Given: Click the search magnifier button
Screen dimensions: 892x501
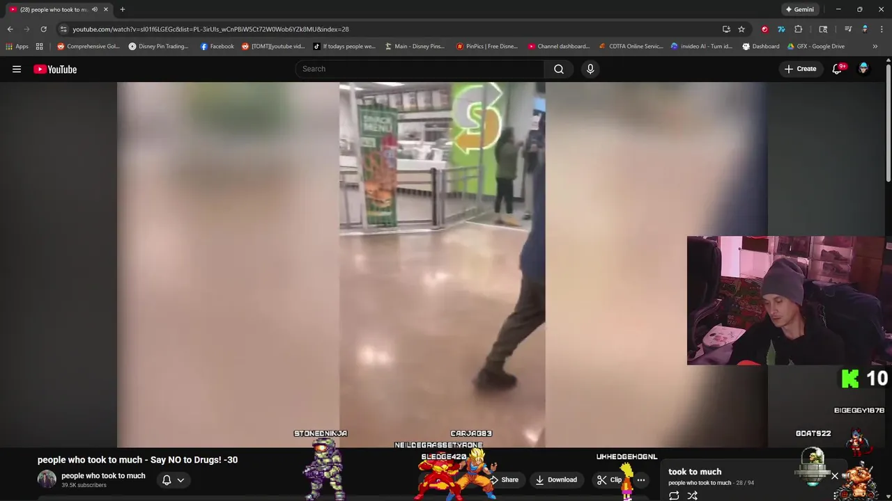Looking at the screenshot, I should [559, 69].
